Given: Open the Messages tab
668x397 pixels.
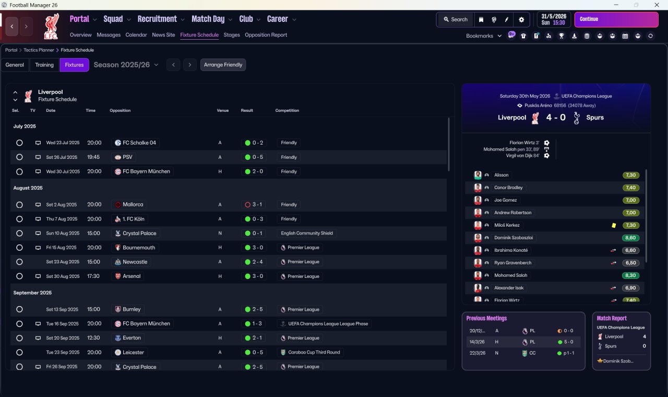Looking at the screenshot, I should (x=109, y=35).
